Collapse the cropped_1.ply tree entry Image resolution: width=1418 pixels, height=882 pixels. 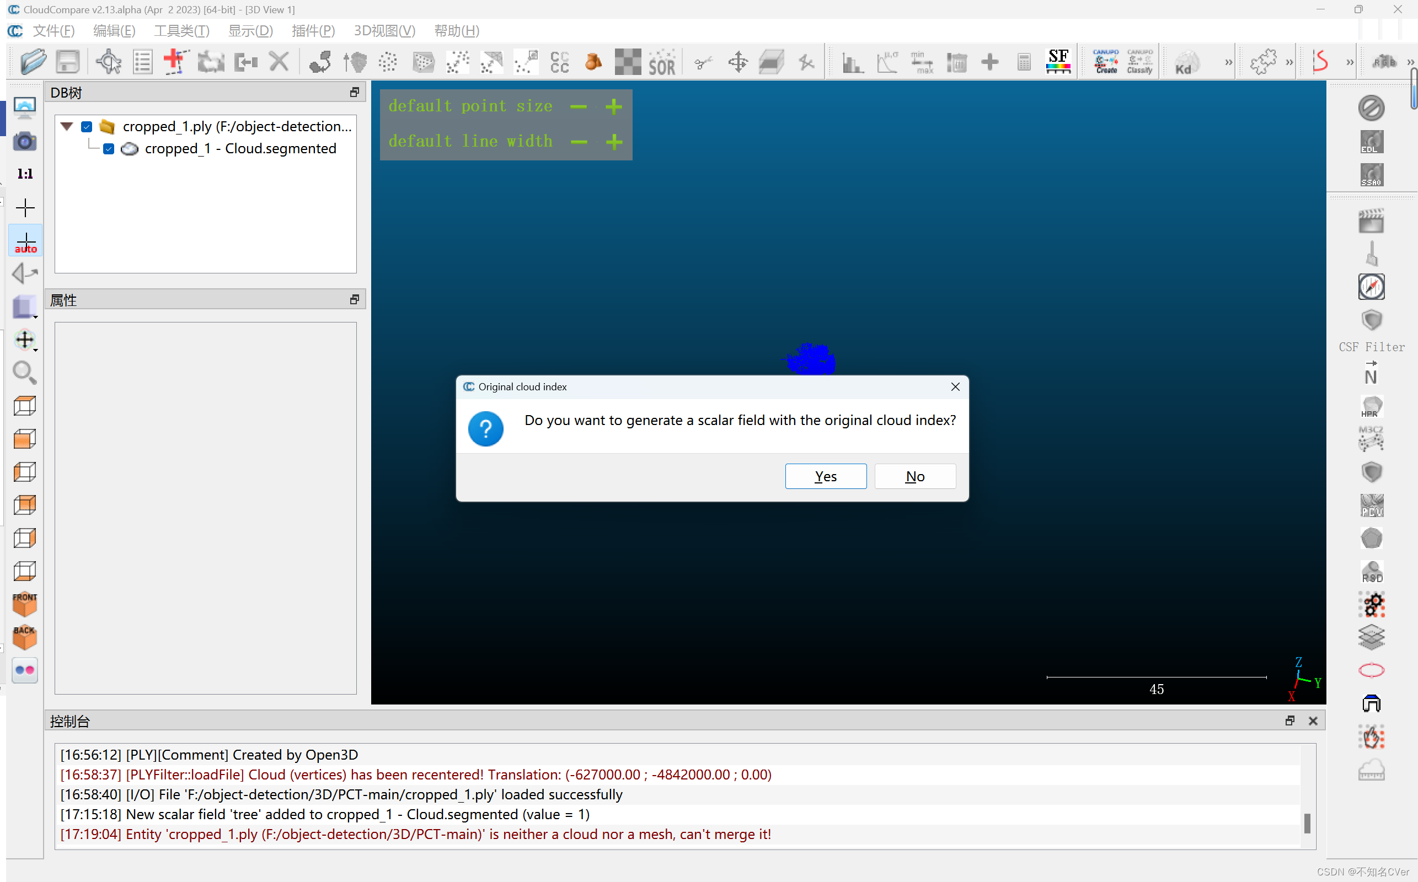[x=66, y=127]
